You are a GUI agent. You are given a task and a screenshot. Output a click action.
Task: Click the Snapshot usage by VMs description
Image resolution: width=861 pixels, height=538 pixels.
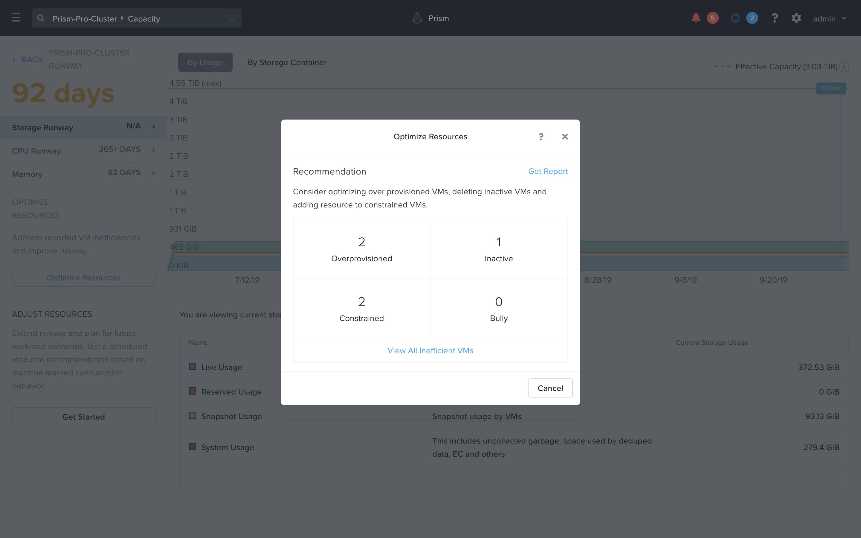[477, 416]
